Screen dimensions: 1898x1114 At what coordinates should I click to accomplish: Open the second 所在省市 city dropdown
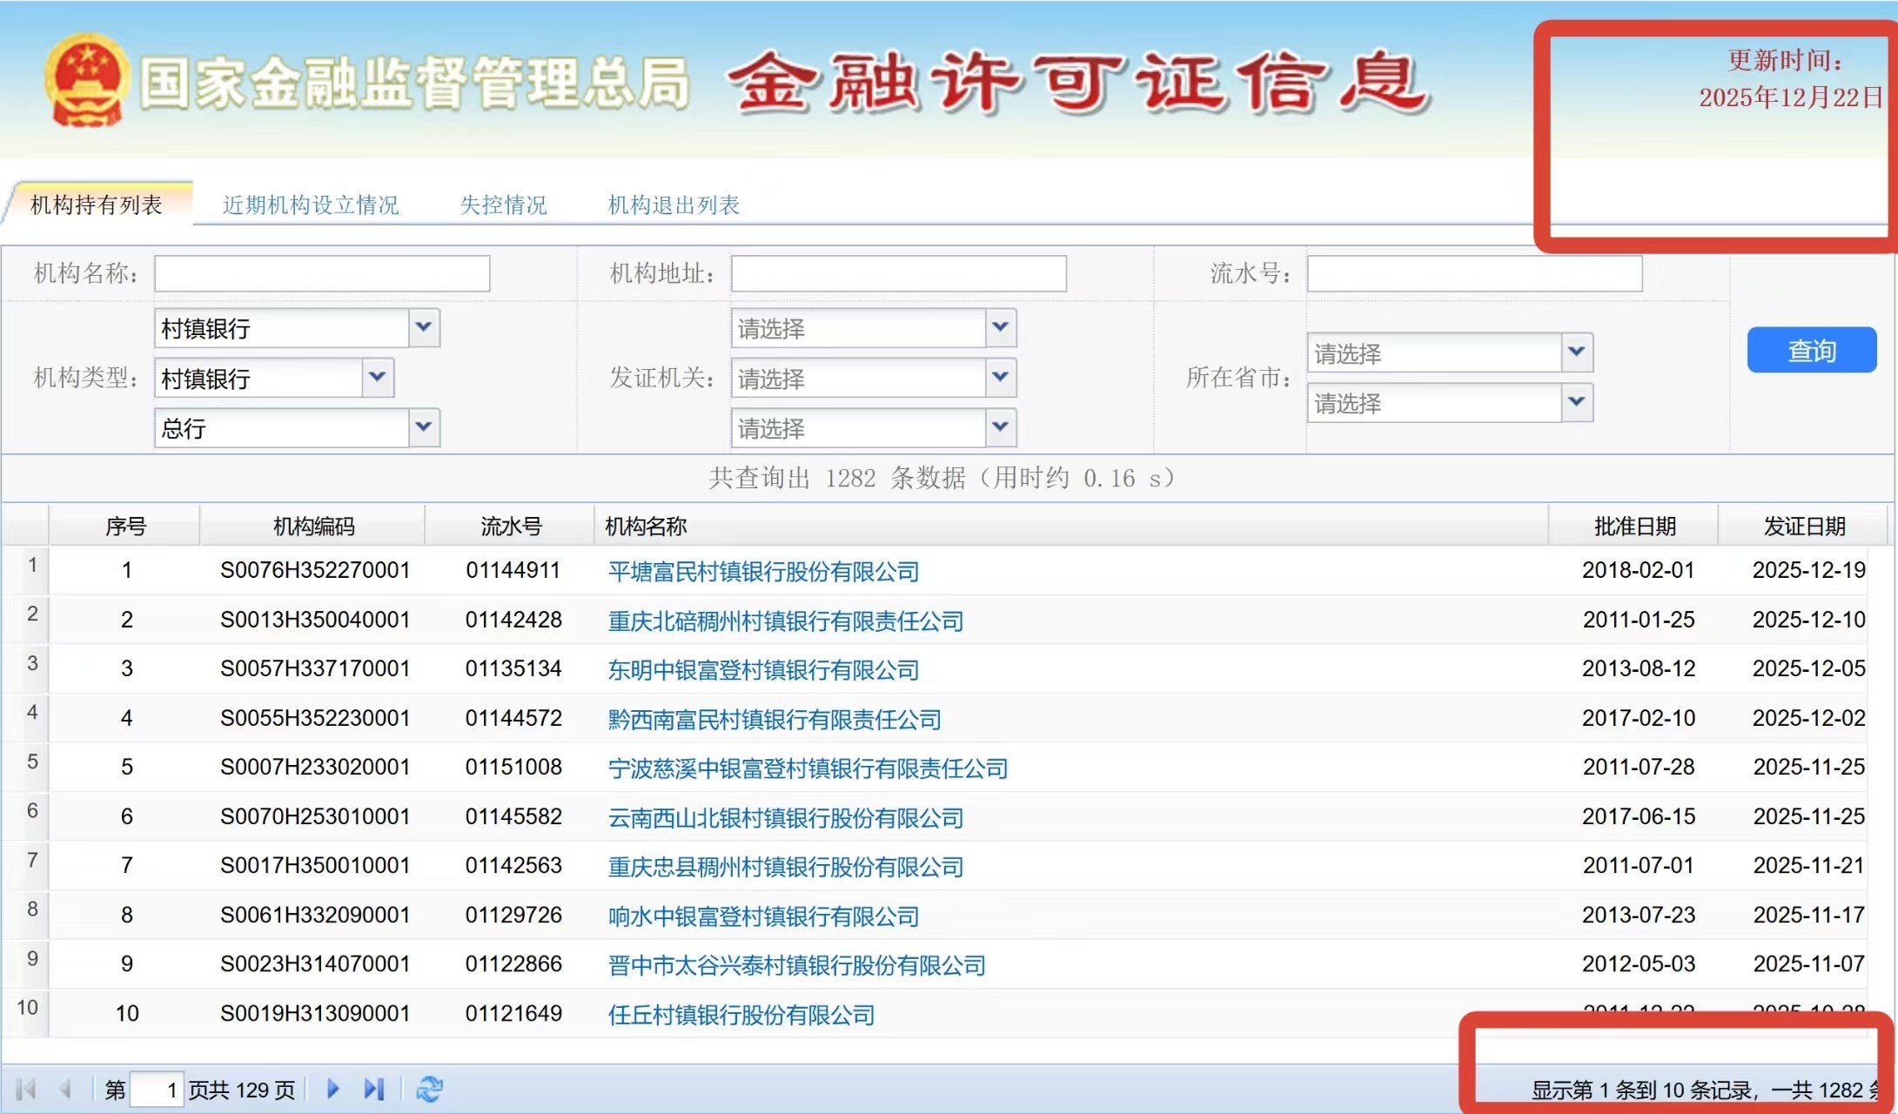(x=1576, y=402)
